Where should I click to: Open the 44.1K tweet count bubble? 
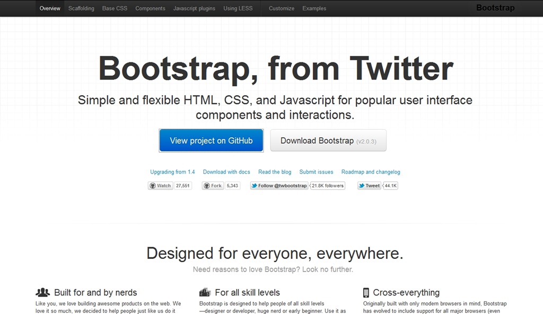(x=391, y=186)
